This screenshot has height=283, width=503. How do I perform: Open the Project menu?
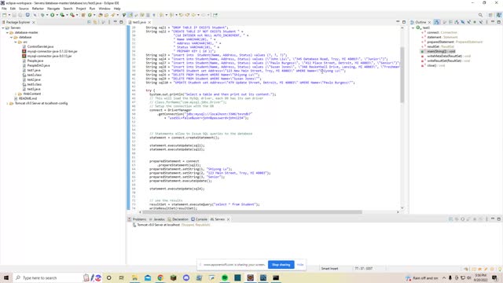[x=81, y=9]
